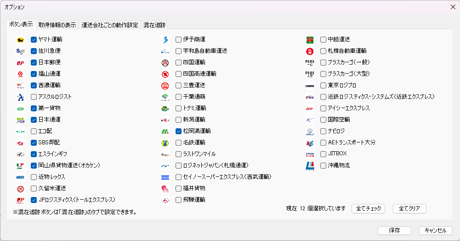The width and height of the screenshot is (460, 241).
Task: Enable the 東京ロジプロ checkbox
Action: tap(324, 85)
